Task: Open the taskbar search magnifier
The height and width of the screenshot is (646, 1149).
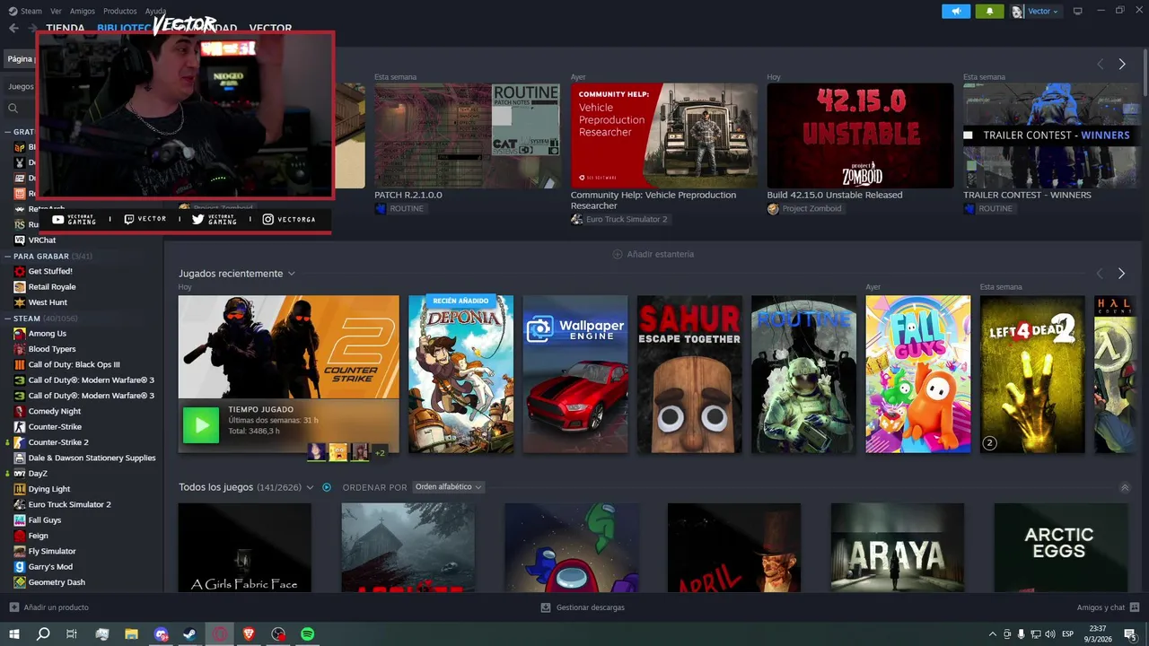Action: [42, 634]
